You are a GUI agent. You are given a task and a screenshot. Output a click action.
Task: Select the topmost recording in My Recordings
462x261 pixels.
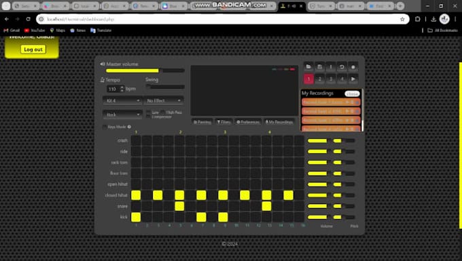tap(331, 102)
